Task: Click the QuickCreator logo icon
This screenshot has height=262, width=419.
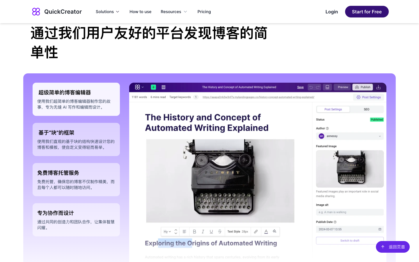Action: click(x=36, y=12)
